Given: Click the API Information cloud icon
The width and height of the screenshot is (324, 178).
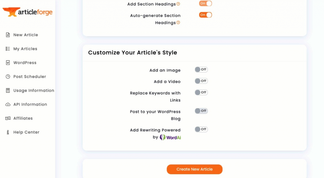Looking at the screenshot, I should point(8,104).
